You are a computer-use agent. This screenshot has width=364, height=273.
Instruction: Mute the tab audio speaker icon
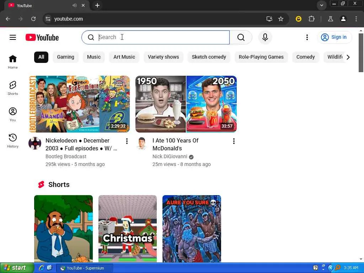tap(74, 5)
